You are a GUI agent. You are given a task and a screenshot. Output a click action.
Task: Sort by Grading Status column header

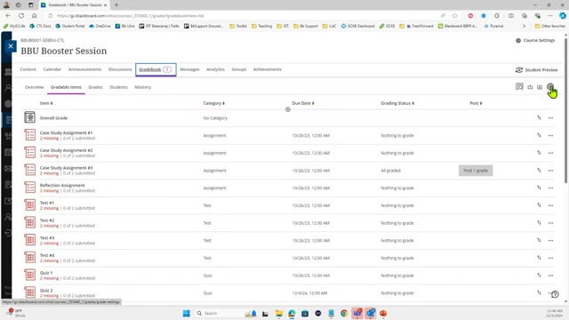pyautogui.click(x=397, y=103)
